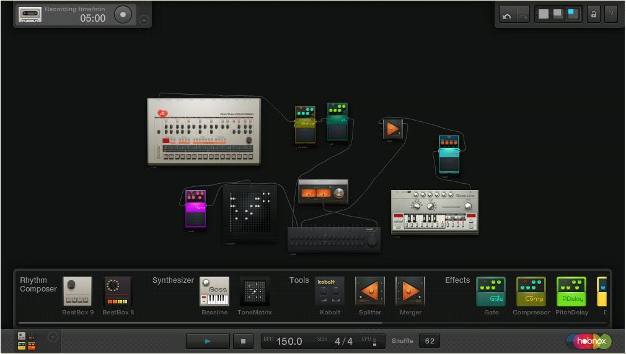Viewport: 626px width, 354px height.
Task: Select the blue-highlighted view mode
Action: click(573, 14)
